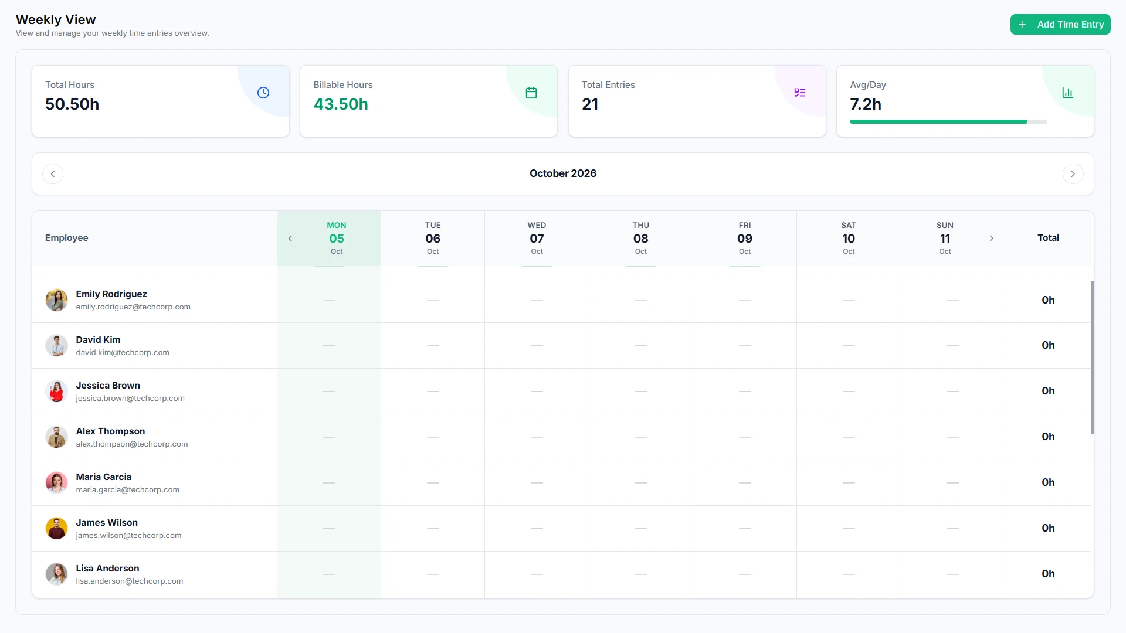Click the name Alex Thompson
Screen dimensions: 1126x633
110,431
